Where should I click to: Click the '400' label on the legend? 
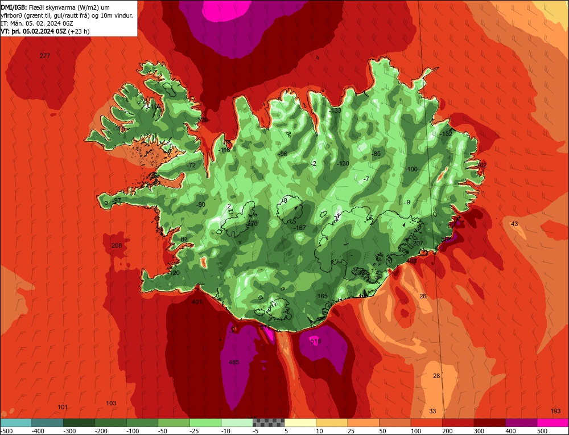(511, 431)
